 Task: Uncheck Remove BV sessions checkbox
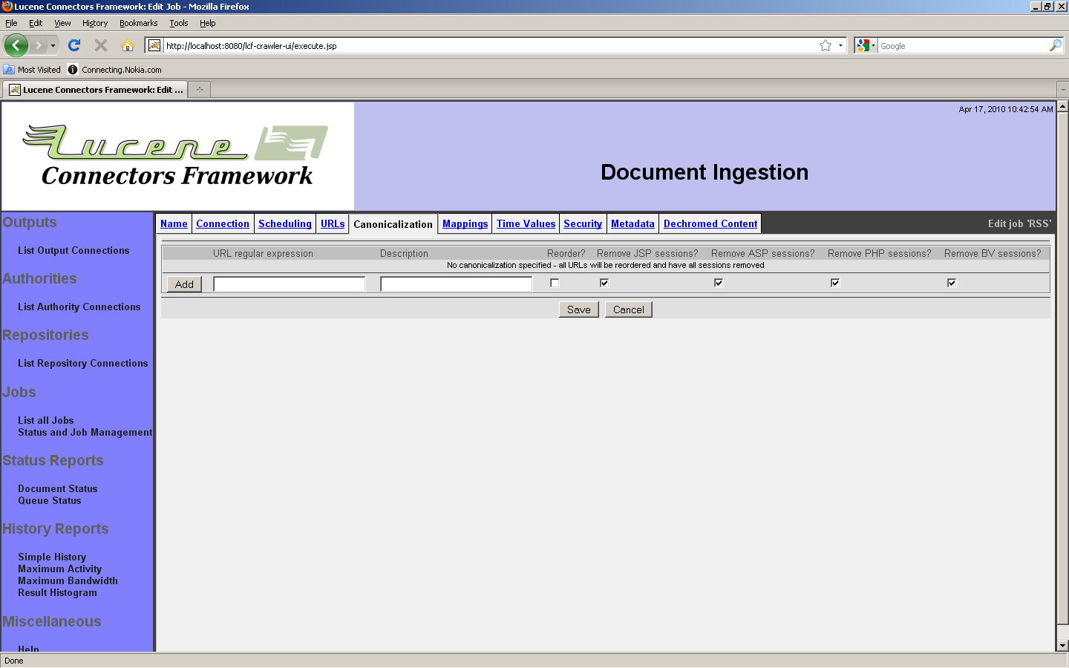coord(952,283)
